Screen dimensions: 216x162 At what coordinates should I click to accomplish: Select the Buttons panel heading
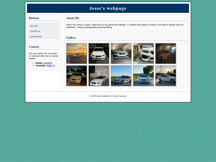click(x=34, y=18)
